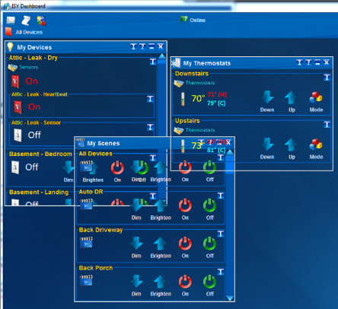Toggle the Attic - Leak - Sensor switch
The image size is (338, 309).
(18, 135)
